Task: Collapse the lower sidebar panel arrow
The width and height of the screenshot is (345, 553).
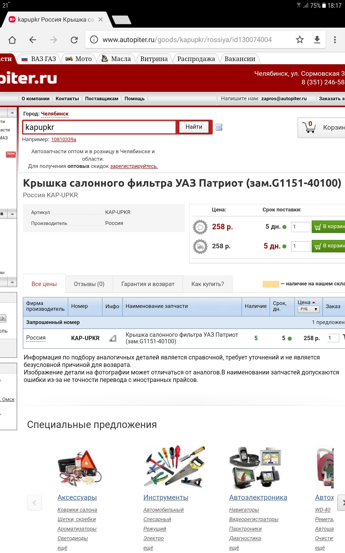Action: click(12, 282)
